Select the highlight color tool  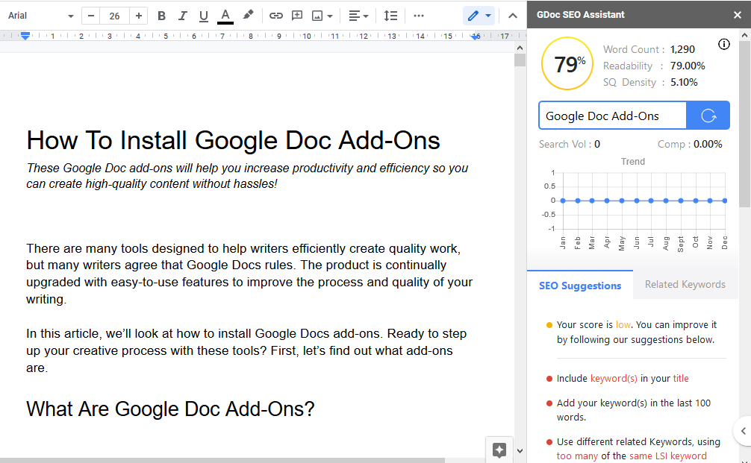(248, 15)
